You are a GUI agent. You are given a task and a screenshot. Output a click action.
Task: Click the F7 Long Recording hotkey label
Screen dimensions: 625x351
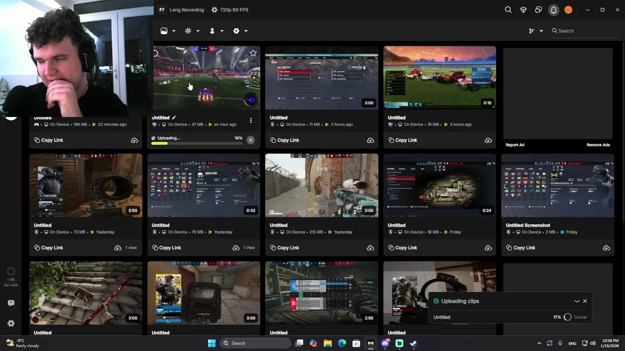182,10
